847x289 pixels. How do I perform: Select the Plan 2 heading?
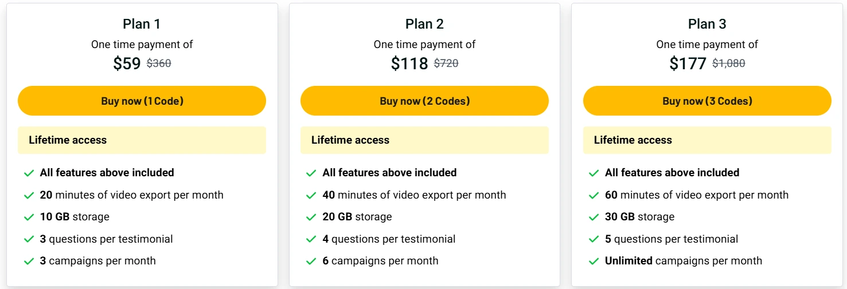tap(424, 24)
